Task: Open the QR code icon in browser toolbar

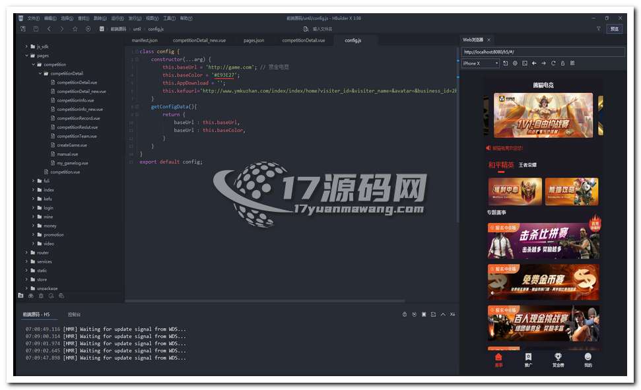Action: point(572,63)
